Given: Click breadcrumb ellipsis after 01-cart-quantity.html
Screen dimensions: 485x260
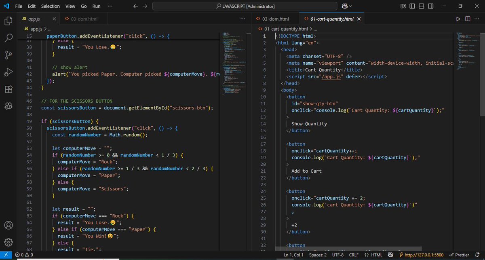Looking at the screenshot, I should [x=315, y=29].
